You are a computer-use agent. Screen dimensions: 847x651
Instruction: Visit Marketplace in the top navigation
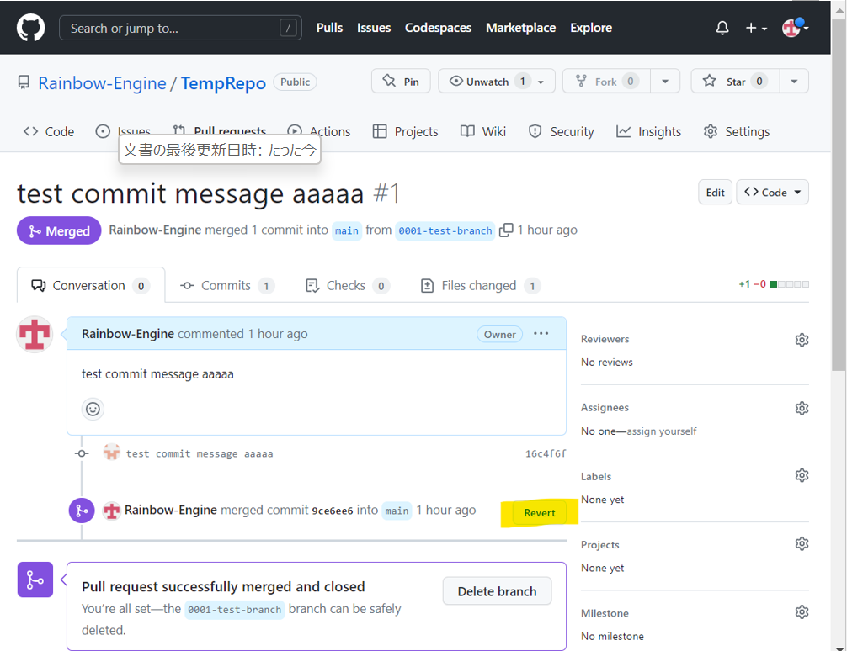click(520, 28)
